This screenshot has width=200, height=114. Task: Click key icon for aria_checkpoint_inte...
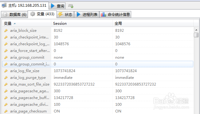tap(6, 37)
